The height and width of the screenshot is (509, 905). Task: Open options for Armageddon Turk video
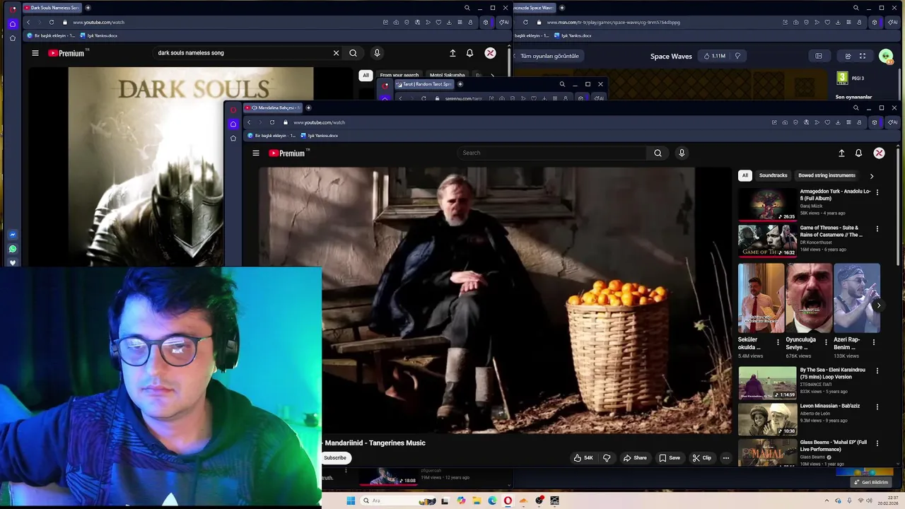[x=877, y=192]
